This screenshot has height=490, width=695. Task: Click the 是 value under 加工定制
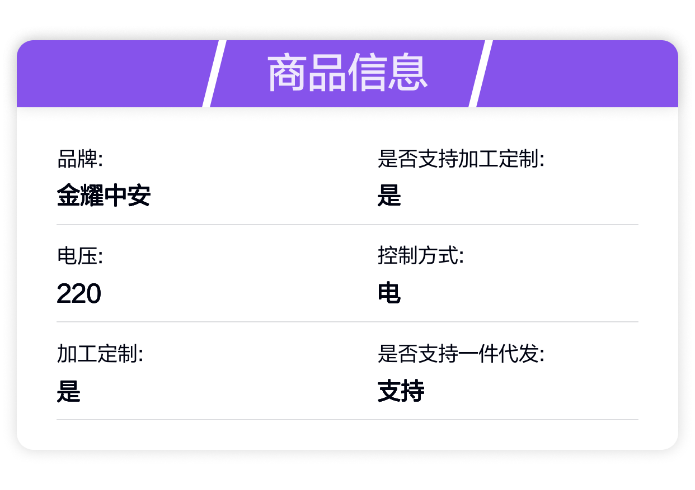[69, 391]
